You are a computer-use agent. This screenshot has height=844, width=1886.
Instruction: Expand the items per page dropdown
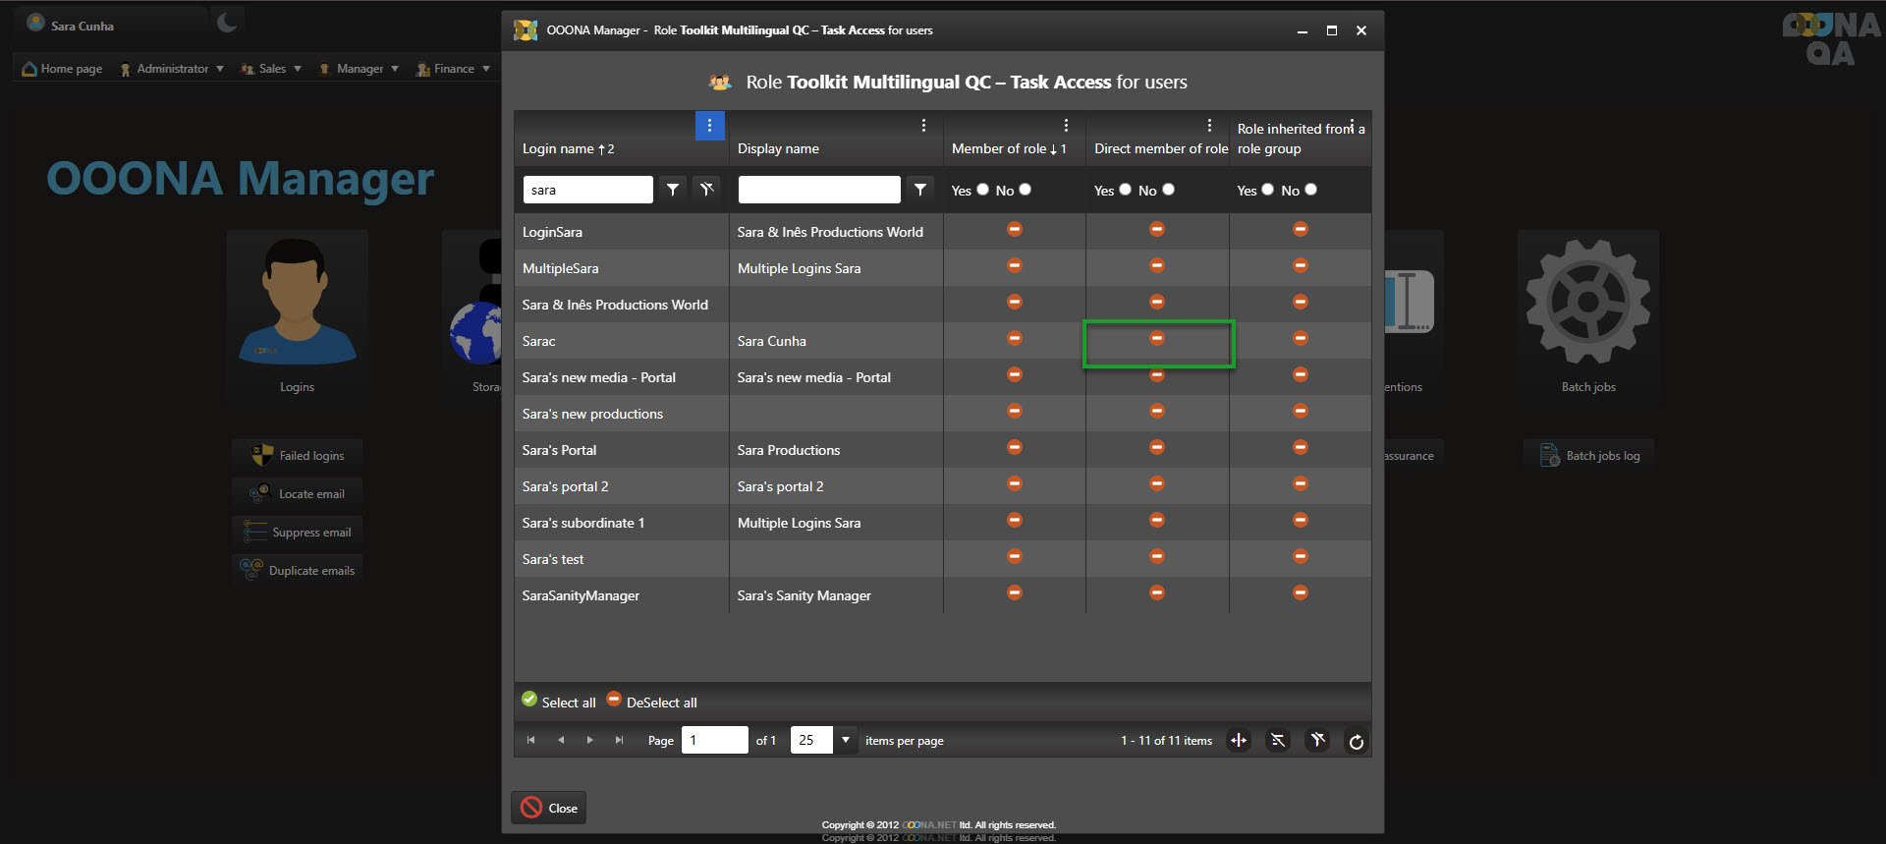tap(845, 740)
